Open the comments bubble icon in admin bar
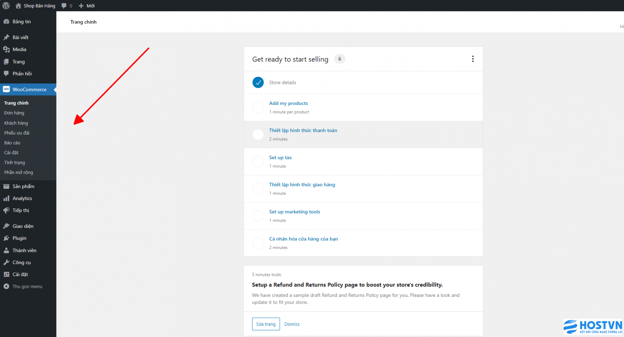The image size is (624, 337). [64, 5]
